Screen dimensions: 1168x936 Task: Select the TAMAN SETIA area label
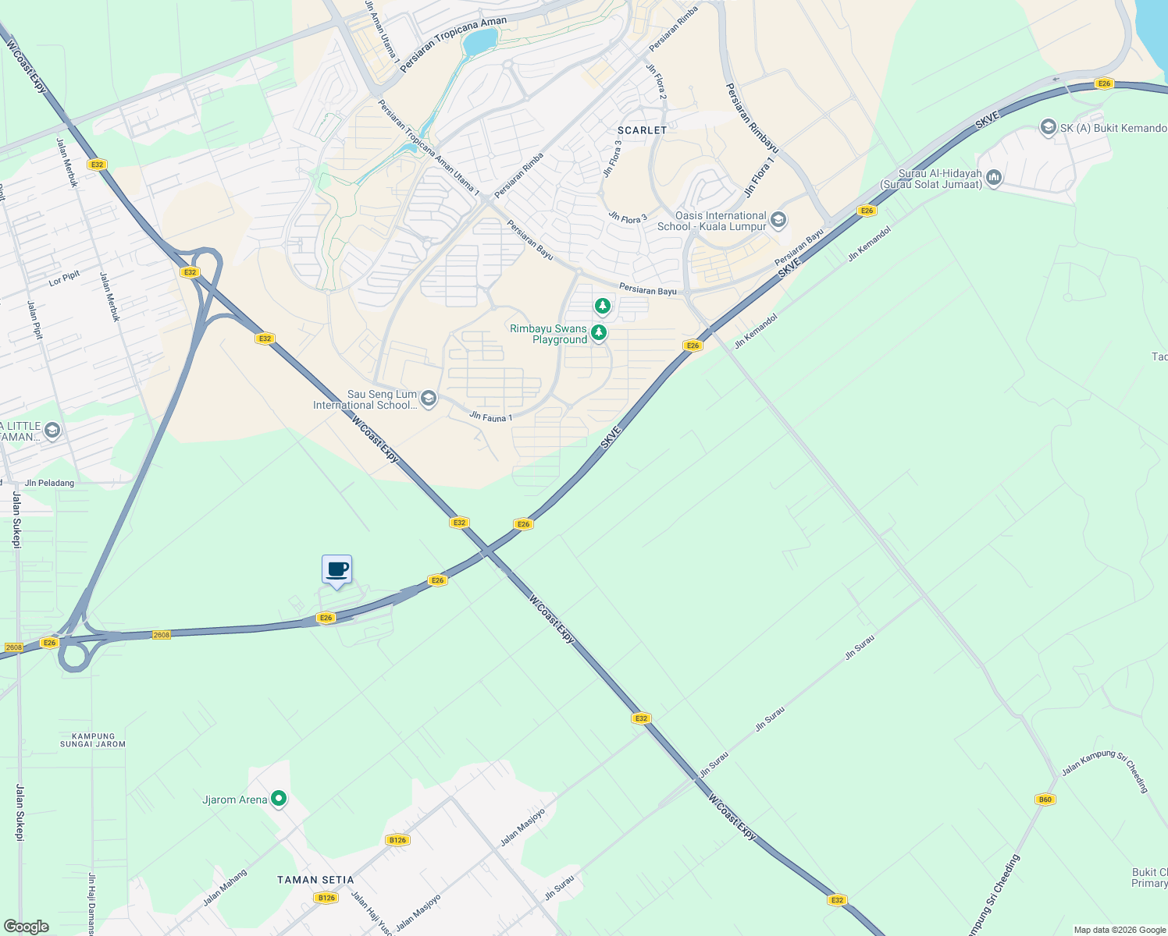point(315,880)
